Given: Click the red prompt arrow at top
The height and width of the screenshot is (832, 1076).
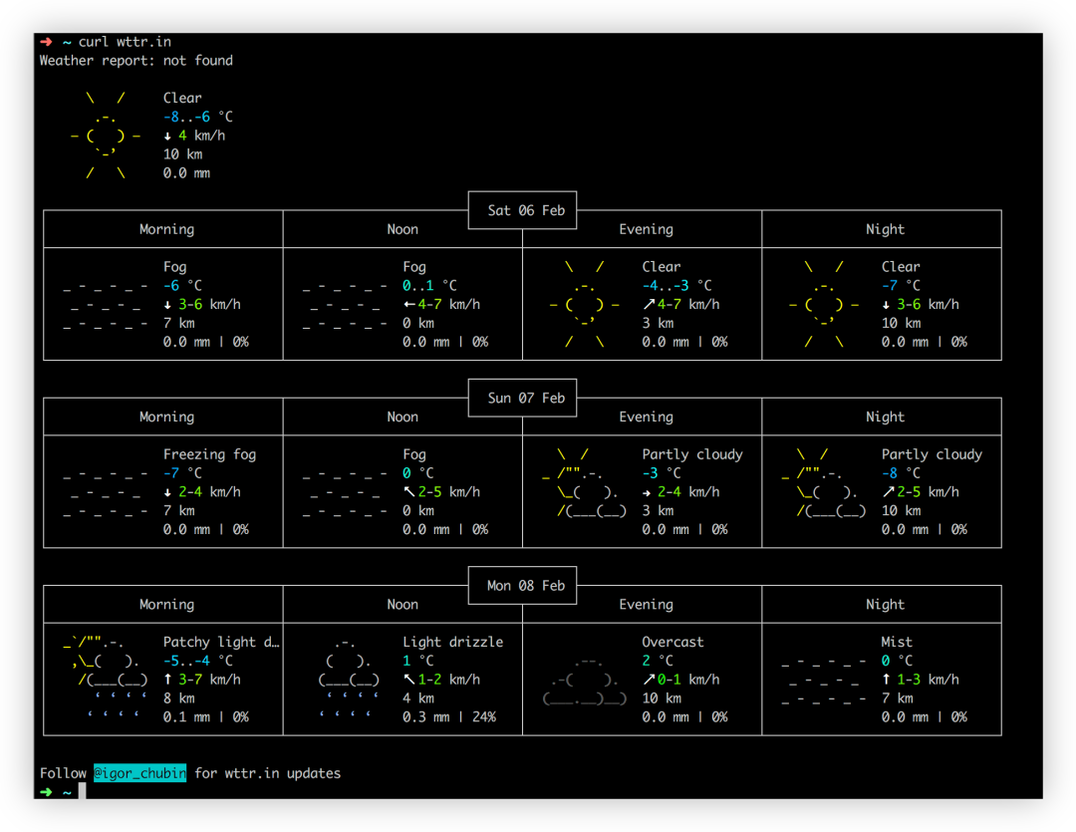Looking at the screenshot, I should pos(46,42).
